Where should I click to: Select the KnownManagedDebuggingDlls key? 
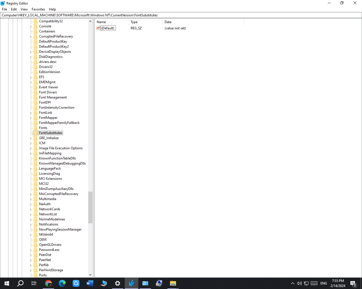(x=62, y=163)
